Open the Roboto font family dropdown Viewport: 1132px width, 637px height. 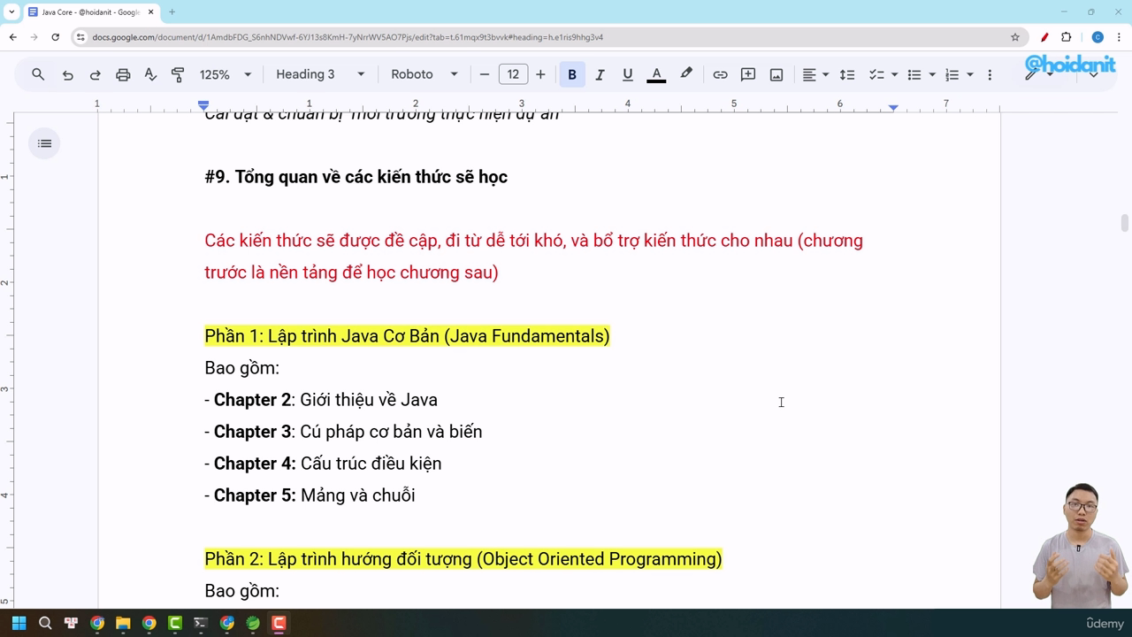click(424, 74)
